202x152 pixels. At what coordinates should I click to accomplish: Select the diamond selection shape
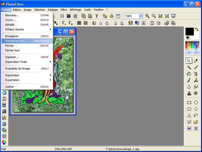196,109
